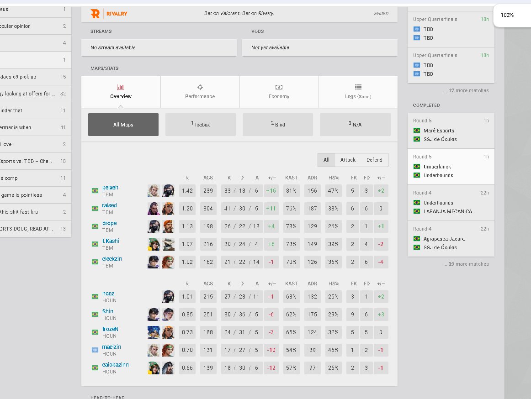531x399 pixels.
Task: Select map 3 N/A
Action: pyautogui.click(x=355, y=125)
